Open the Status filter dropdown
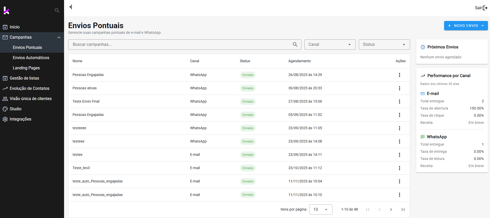 point(384,45)
